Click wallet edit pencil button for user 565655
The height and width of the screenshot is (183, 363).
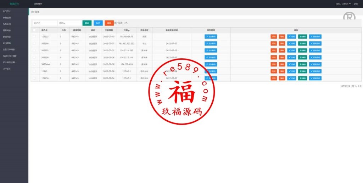pos(211,50)
